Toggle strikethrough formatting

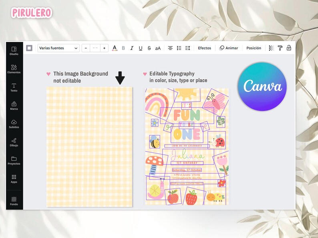point(149,48)
